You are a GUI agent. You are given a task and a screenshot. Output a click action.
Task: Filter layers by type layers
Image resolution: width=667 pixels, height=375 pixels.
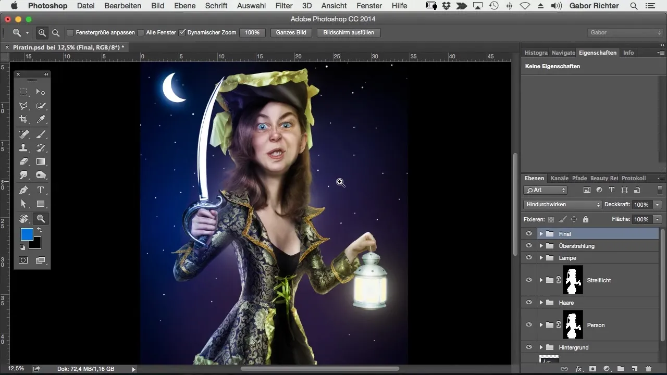[x=612, y=190]
